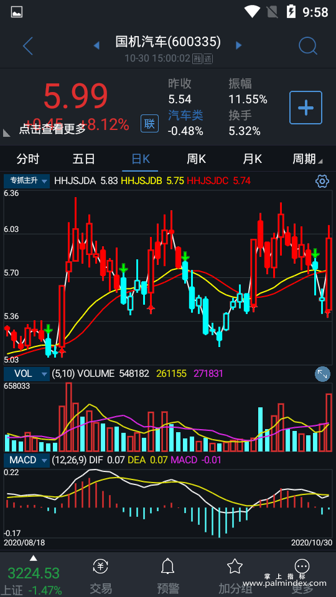The image size is (336, 597).
Task: Open chart indicator settings gear
Action: coord(322,181)
